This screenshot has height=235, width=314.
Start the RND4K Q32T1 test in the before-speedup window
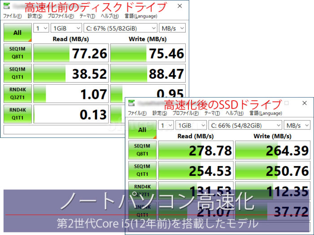pos(17,94)
